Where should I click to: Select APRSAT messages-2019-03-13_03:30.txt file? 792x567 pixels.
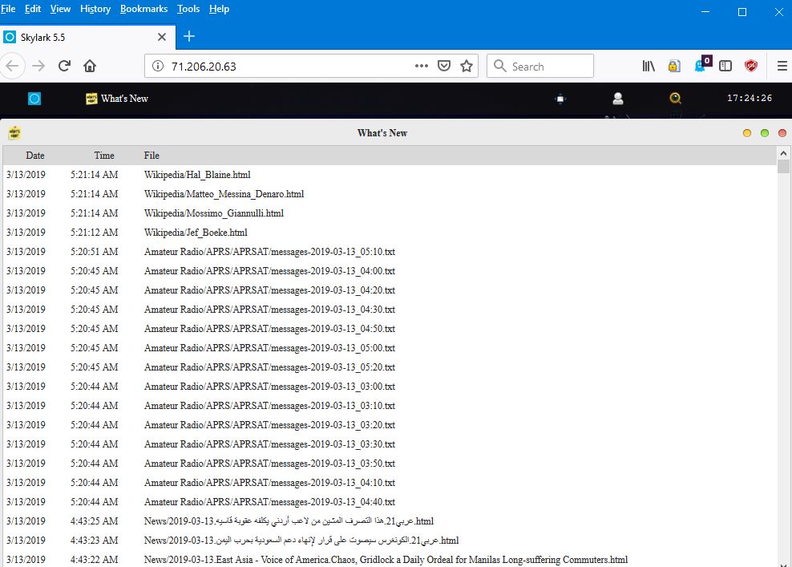pyautogui.click(x=269, y=443)
